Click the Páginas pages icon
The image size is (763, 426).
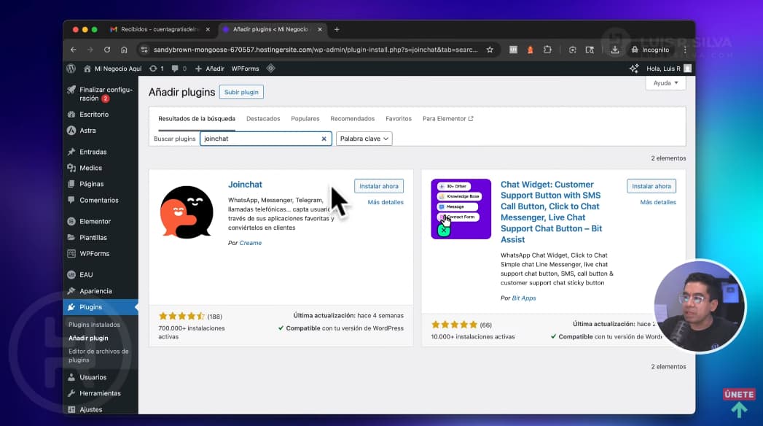click(x=71, y=184)
